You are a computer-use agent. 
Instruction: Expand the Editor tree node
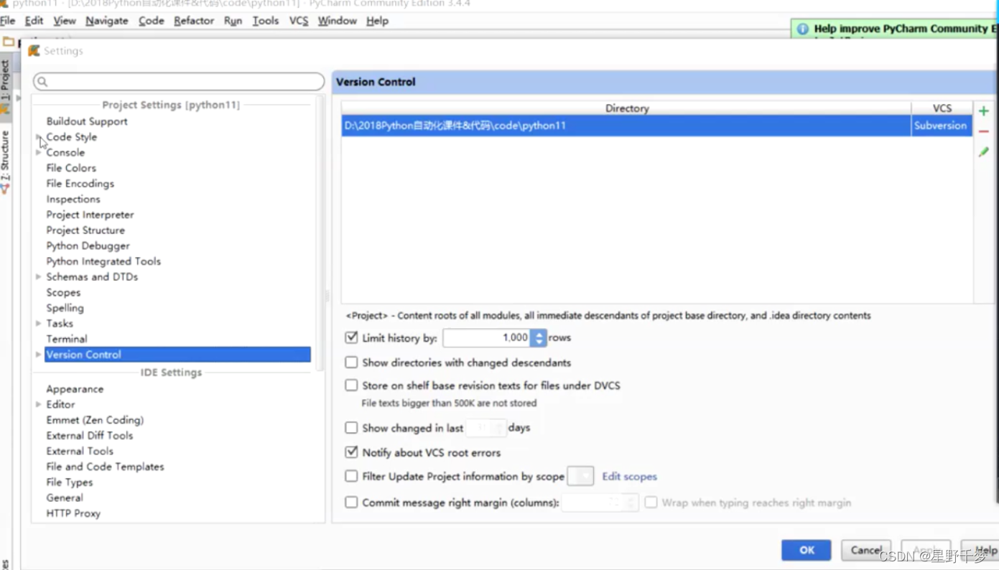[x=39, y=404]
